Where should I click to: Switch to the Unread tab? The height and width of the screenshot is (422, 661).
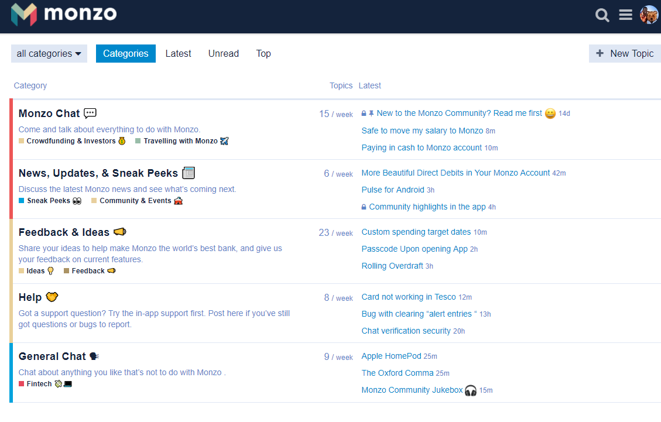click(224, 53)
